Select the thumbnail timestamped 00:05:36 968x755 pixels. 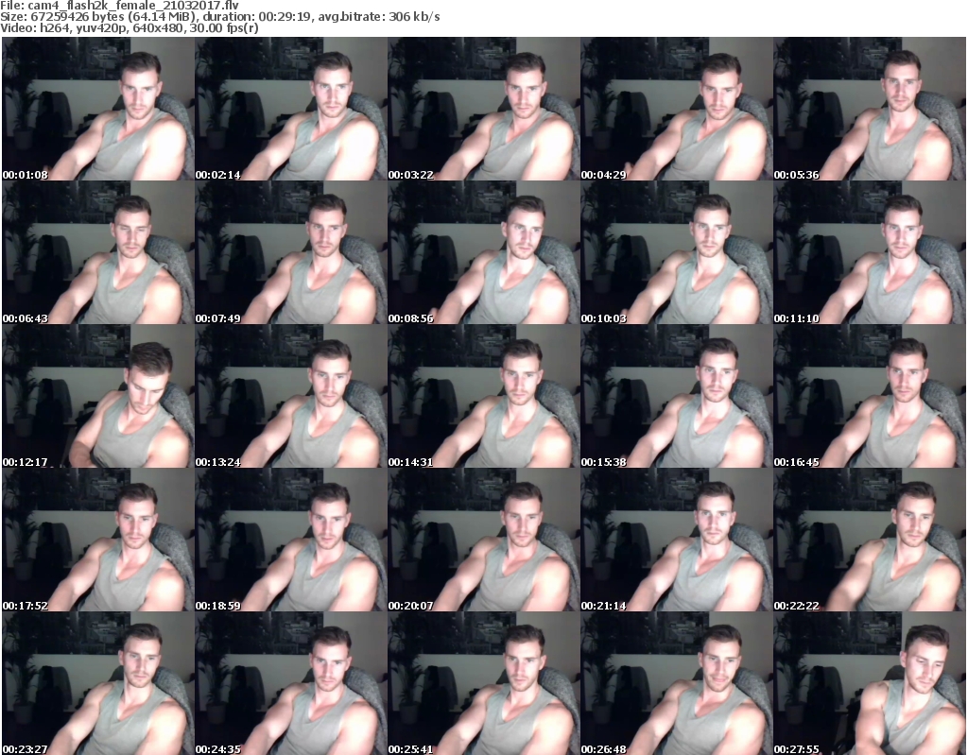coord(870,109)
